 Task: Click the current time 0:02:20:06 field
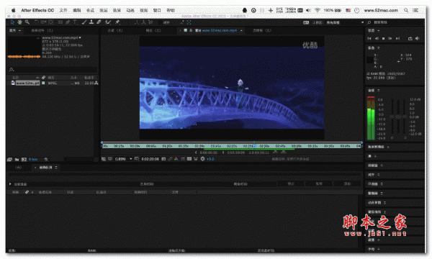[150, 159]
